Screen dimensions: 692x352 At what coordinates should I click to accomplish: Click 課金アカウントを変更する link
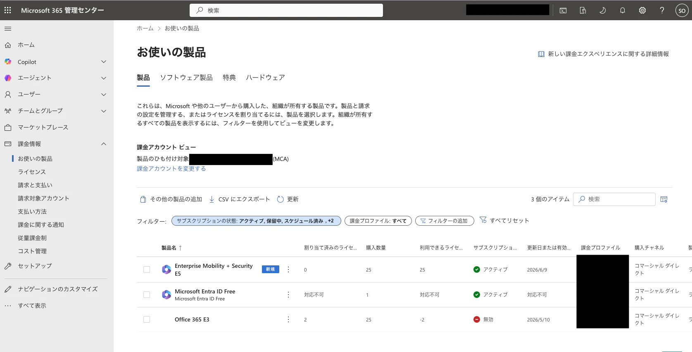tap(171, 169)
